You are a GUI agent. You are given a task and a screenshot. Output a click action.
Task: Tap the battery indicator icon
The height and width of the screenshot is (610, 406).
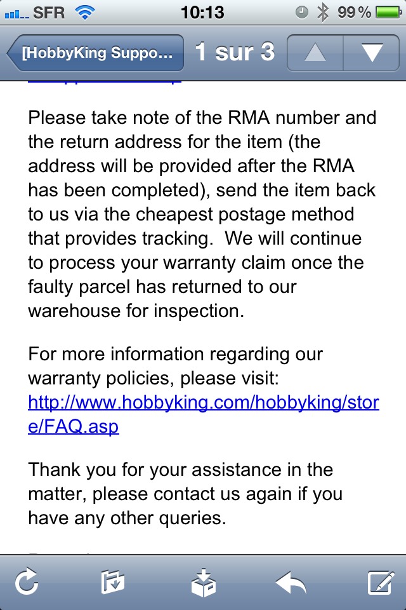coord(390,13)
